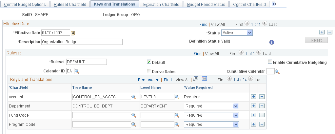Click the Personalize link in grid header

tap(148, 80)
